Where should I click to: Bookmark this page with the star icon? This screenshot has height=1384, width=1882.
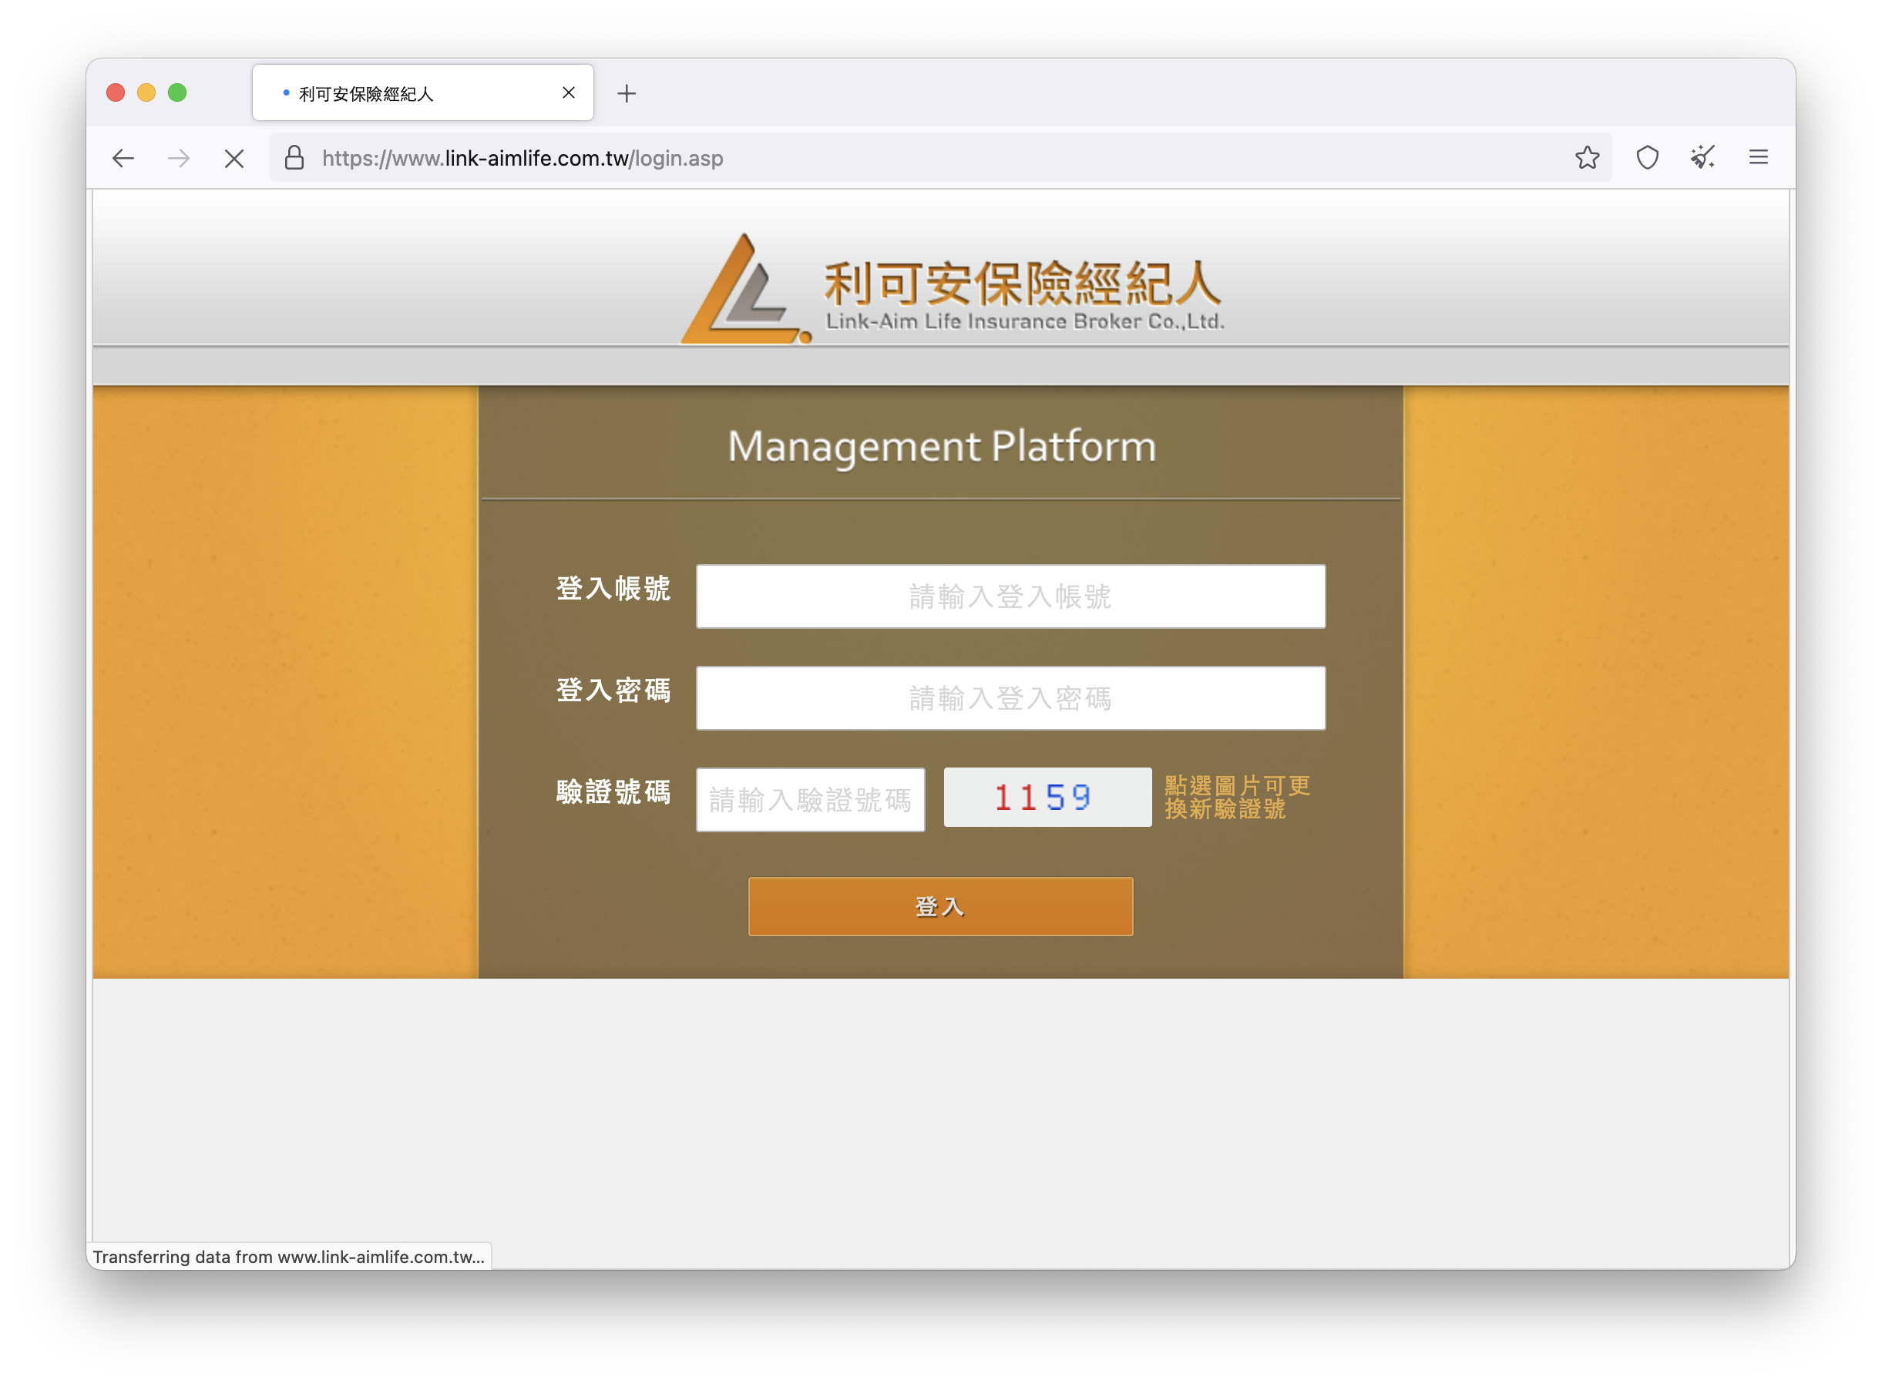click(1587, 157)
